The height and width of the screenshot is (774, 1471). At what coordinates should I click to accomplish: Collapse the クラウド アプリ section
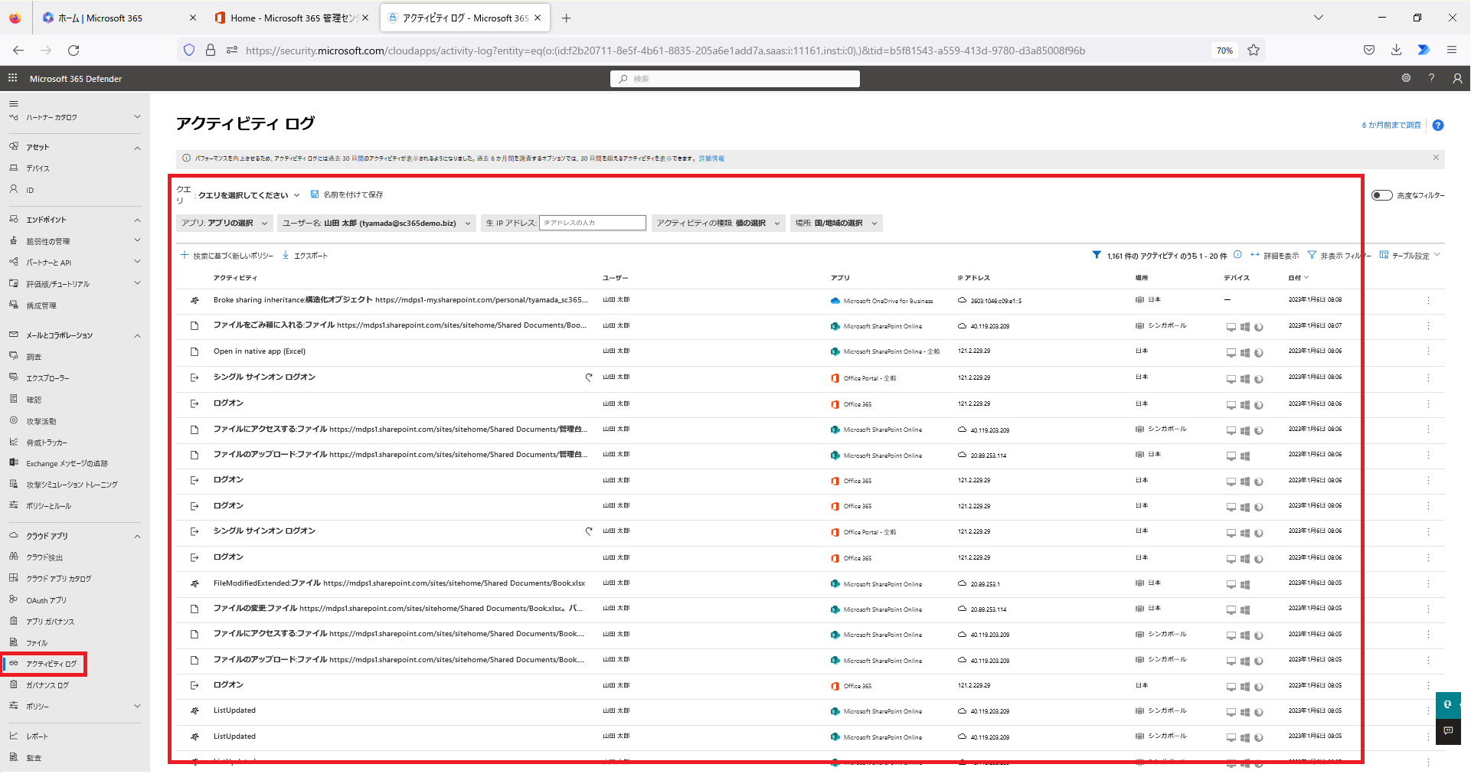pyautogui.click(x=137, y=536)
